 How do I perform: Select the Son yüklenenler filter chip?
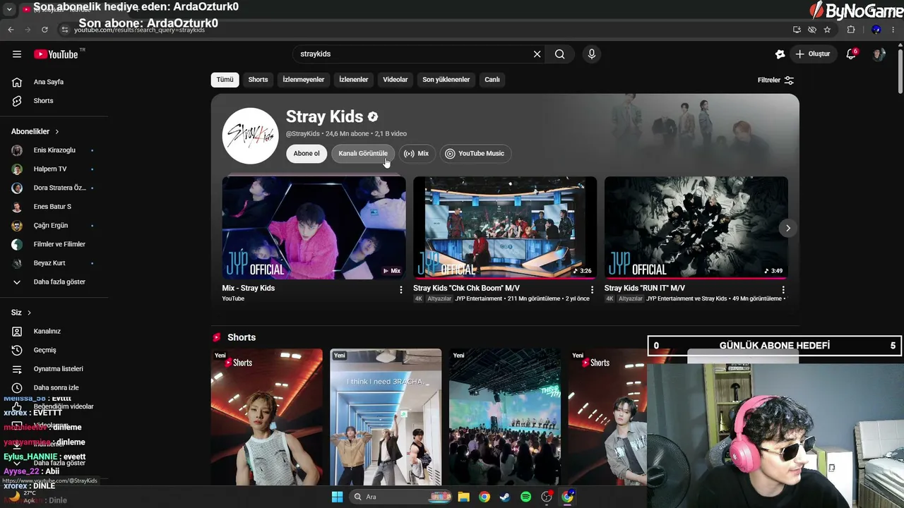coord(446,80)
